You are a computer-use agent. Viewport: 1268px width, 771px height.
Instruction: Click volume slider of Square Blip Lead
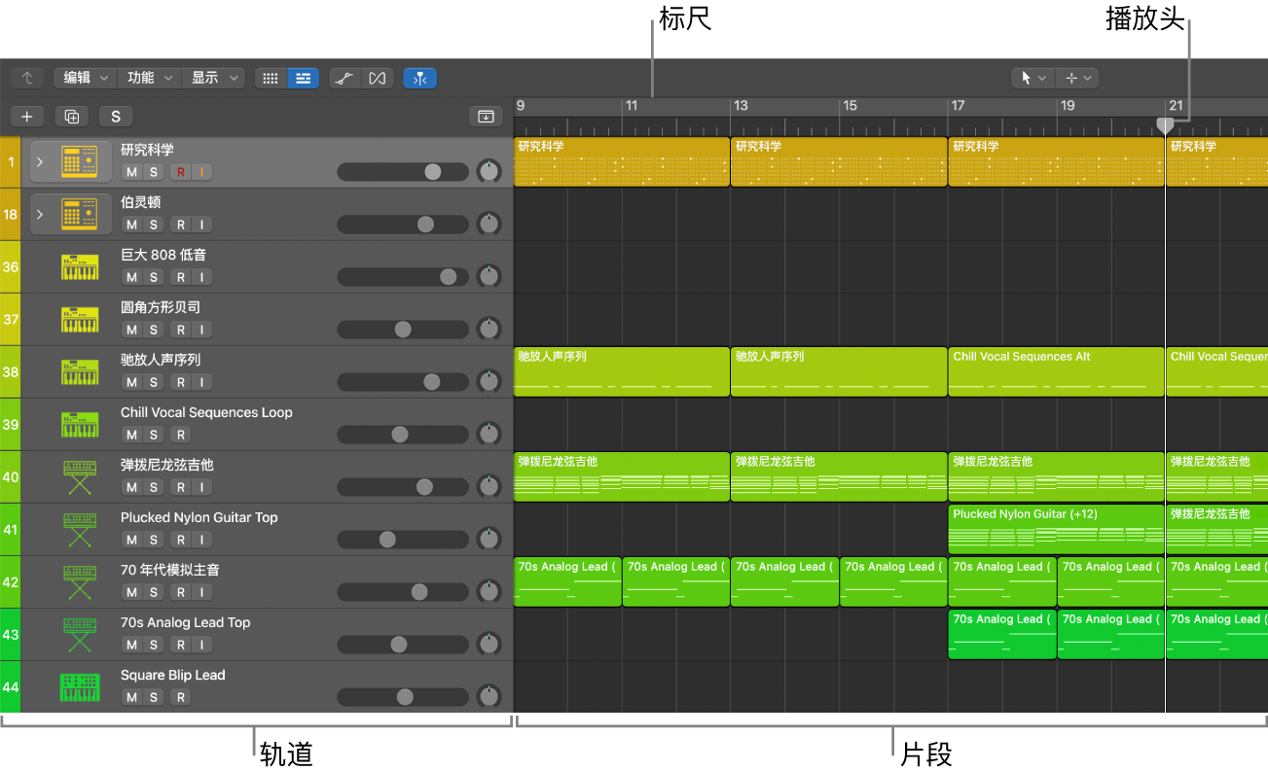click(405, 697)
